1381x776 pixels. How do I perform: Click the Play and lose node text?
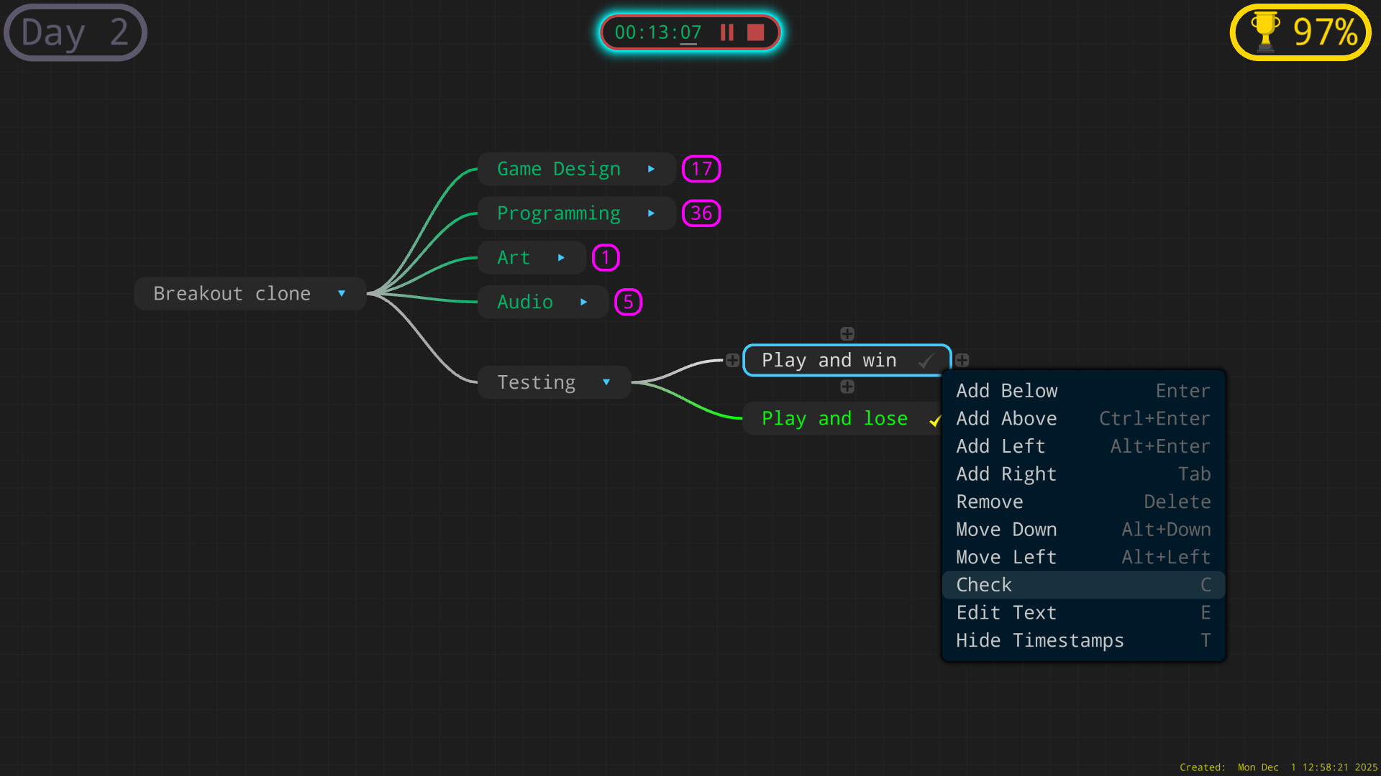click(835, 418)
